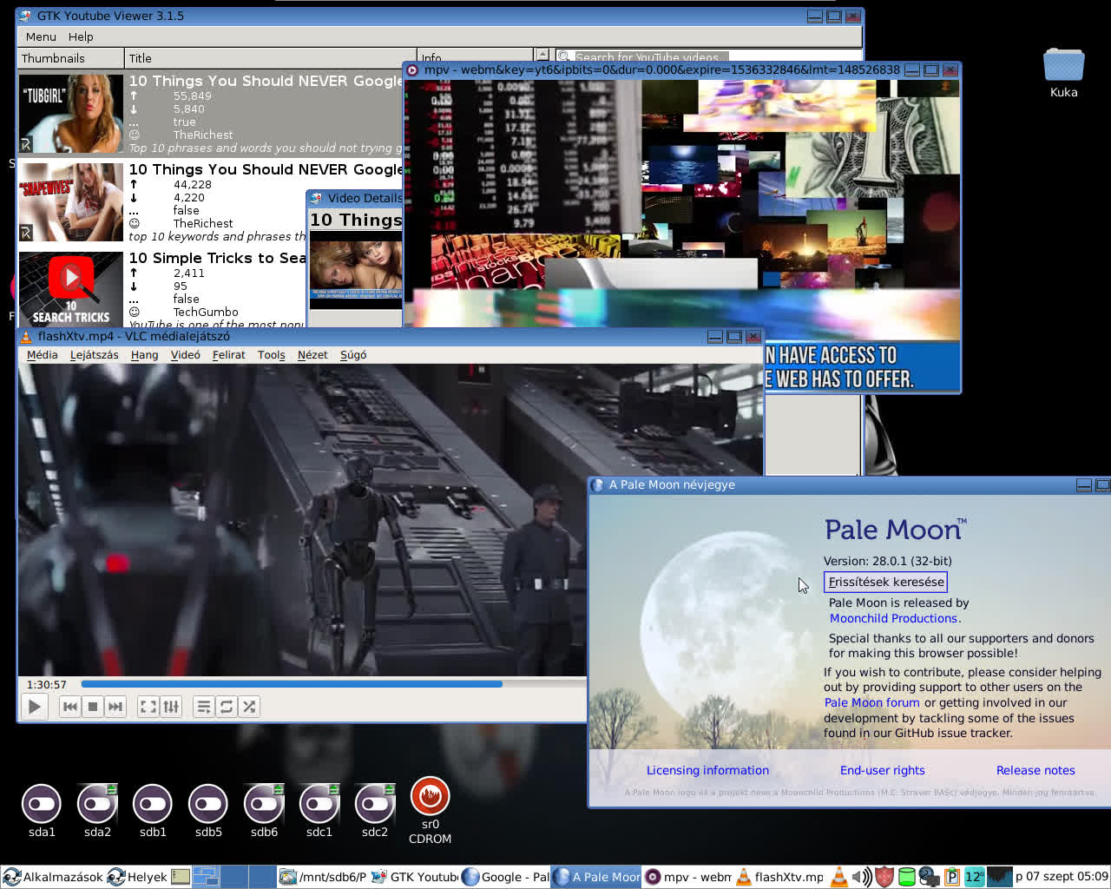This screenshot has width=1111, height=889.
Task: Stop playback in VLC
Action: pyautogui.click(x=93, y=707)
